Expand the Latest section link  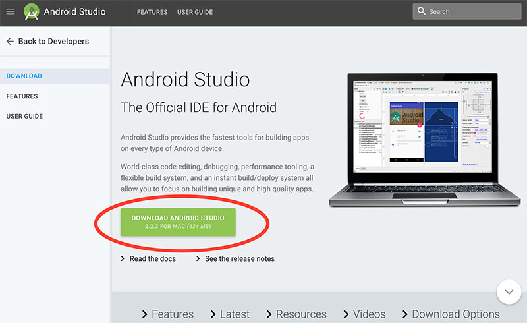point(230,314)
